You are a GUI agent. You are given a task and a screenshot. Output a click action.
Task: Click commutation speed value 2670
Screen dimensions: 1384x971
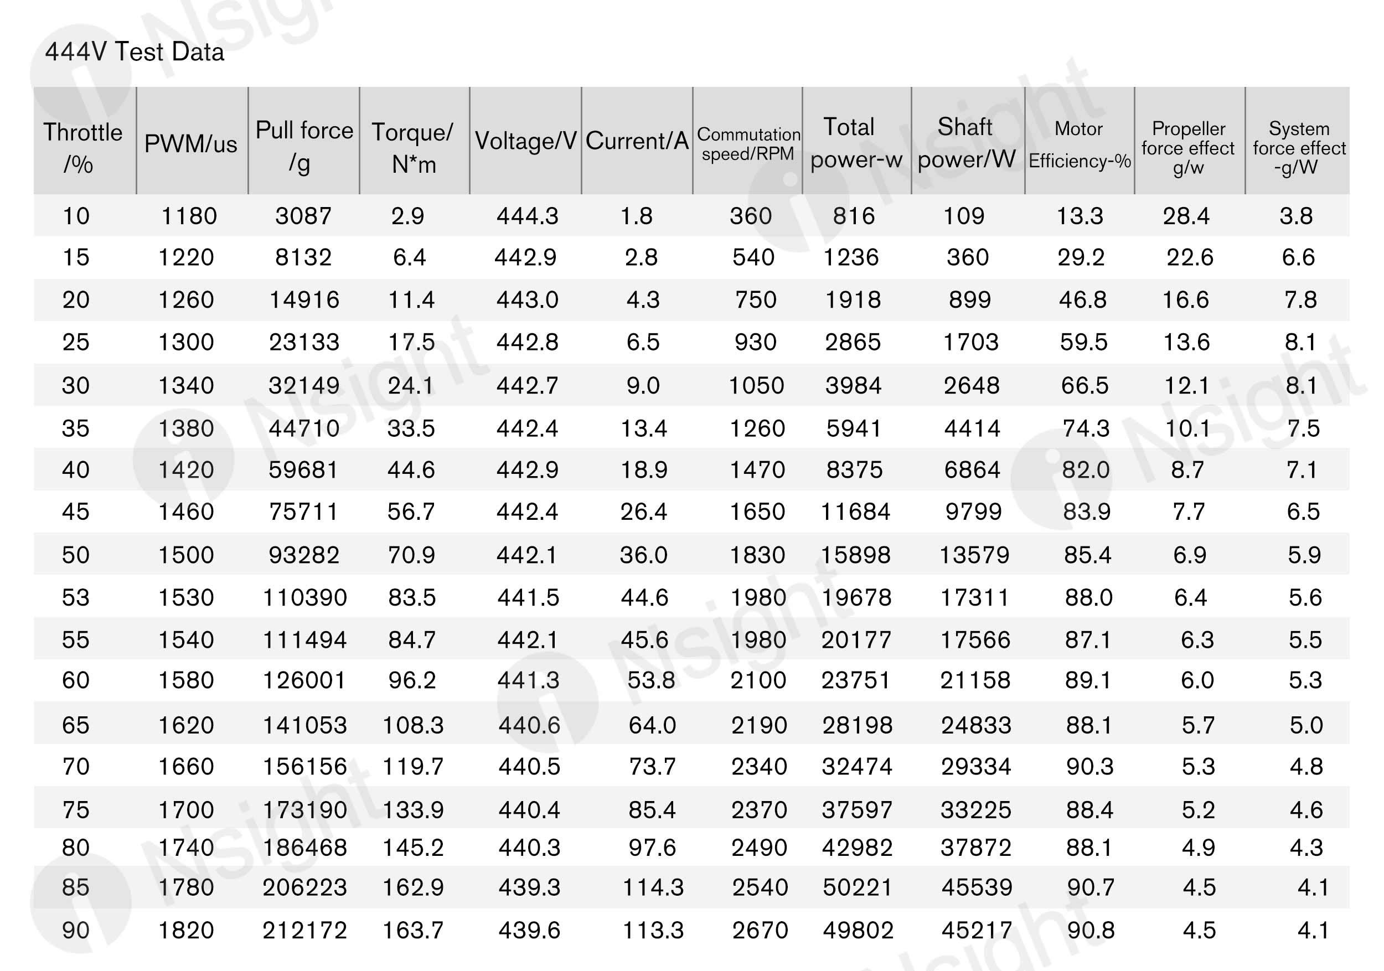[x=760, y=930]
